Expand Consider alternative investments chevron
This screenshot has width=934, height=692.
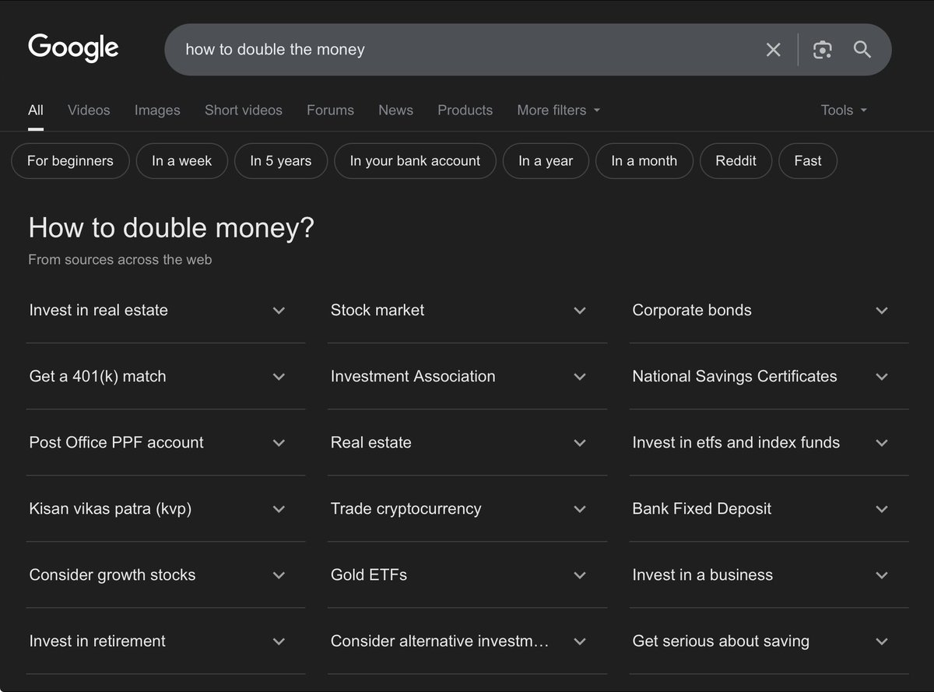point(580,641)
